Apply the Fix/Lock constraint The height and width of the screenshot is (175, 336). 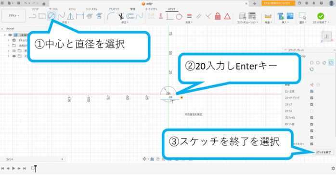pyautogui.click(x=218, y=16)
